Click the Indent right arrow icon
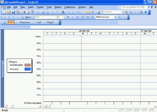Viewport: 157px width, 112px height. 9,17
